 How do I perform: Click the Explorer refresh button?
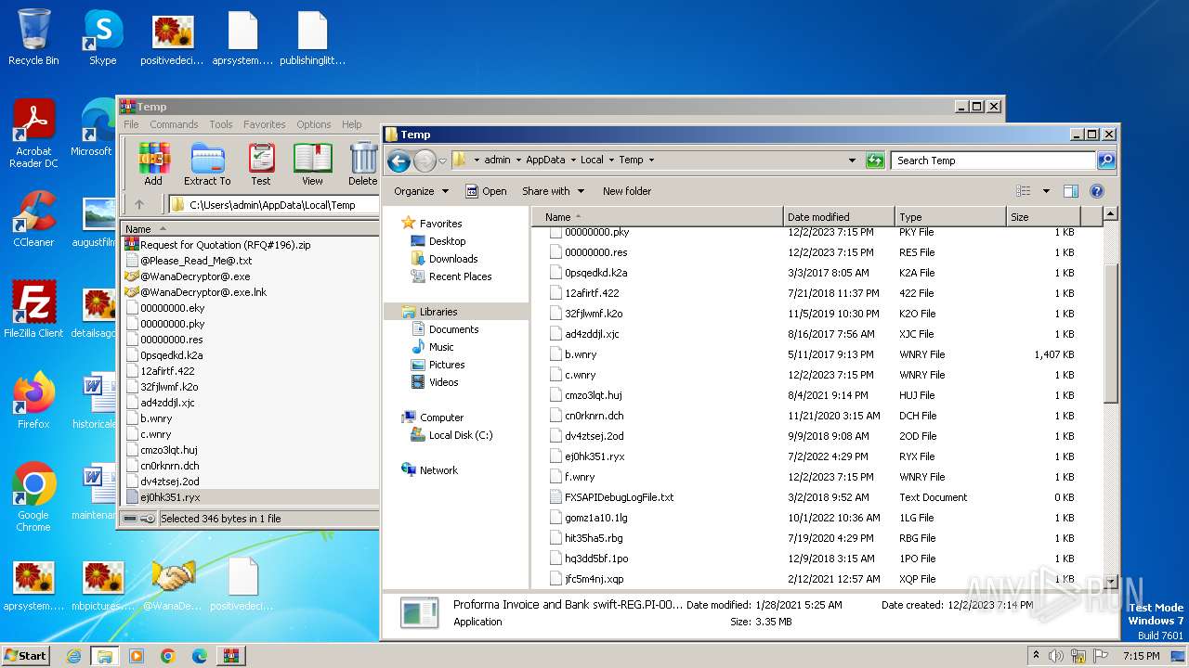pyautogui.click(x=875, y=161)
